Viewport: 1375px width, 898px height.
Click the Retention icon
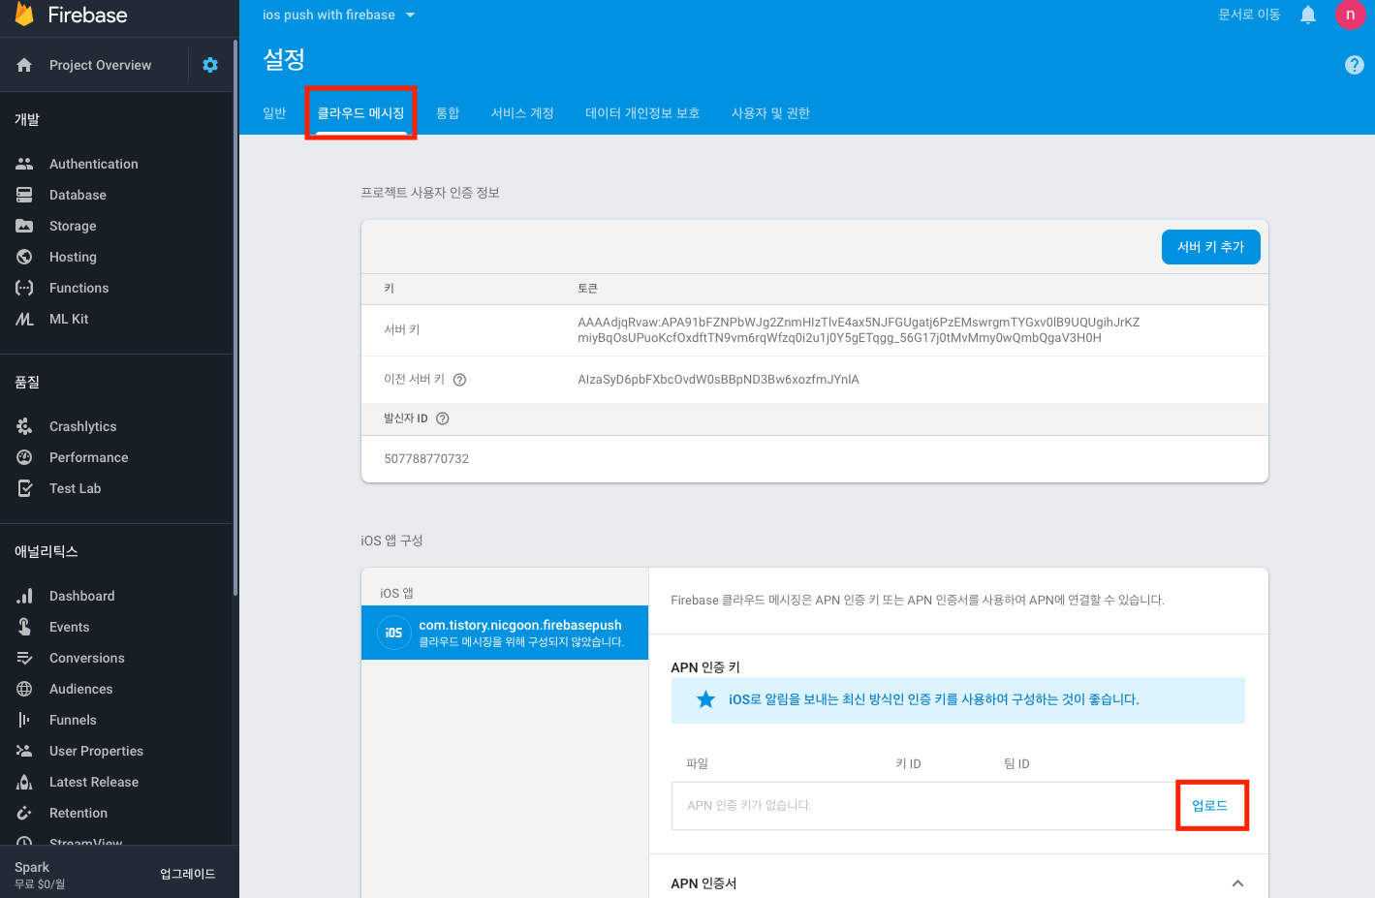pyautogui.click(x=24, y=813)
